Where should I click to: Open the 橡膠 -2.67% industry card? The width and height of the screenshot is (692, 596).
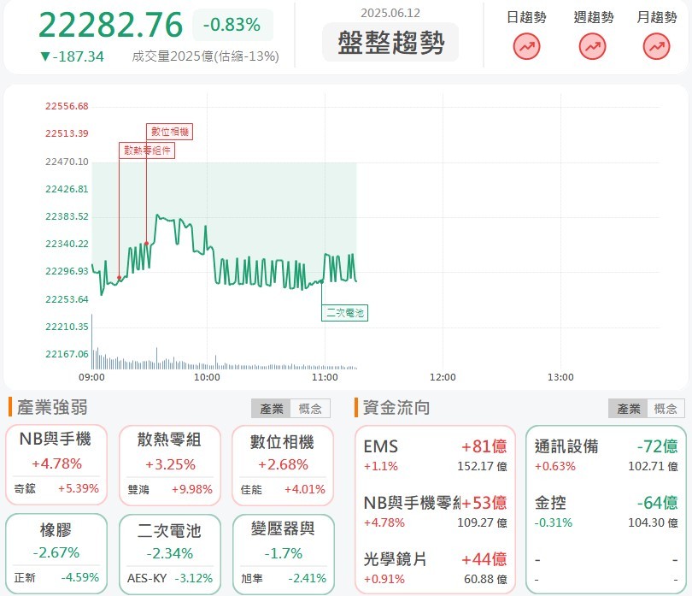pos(56,553)
